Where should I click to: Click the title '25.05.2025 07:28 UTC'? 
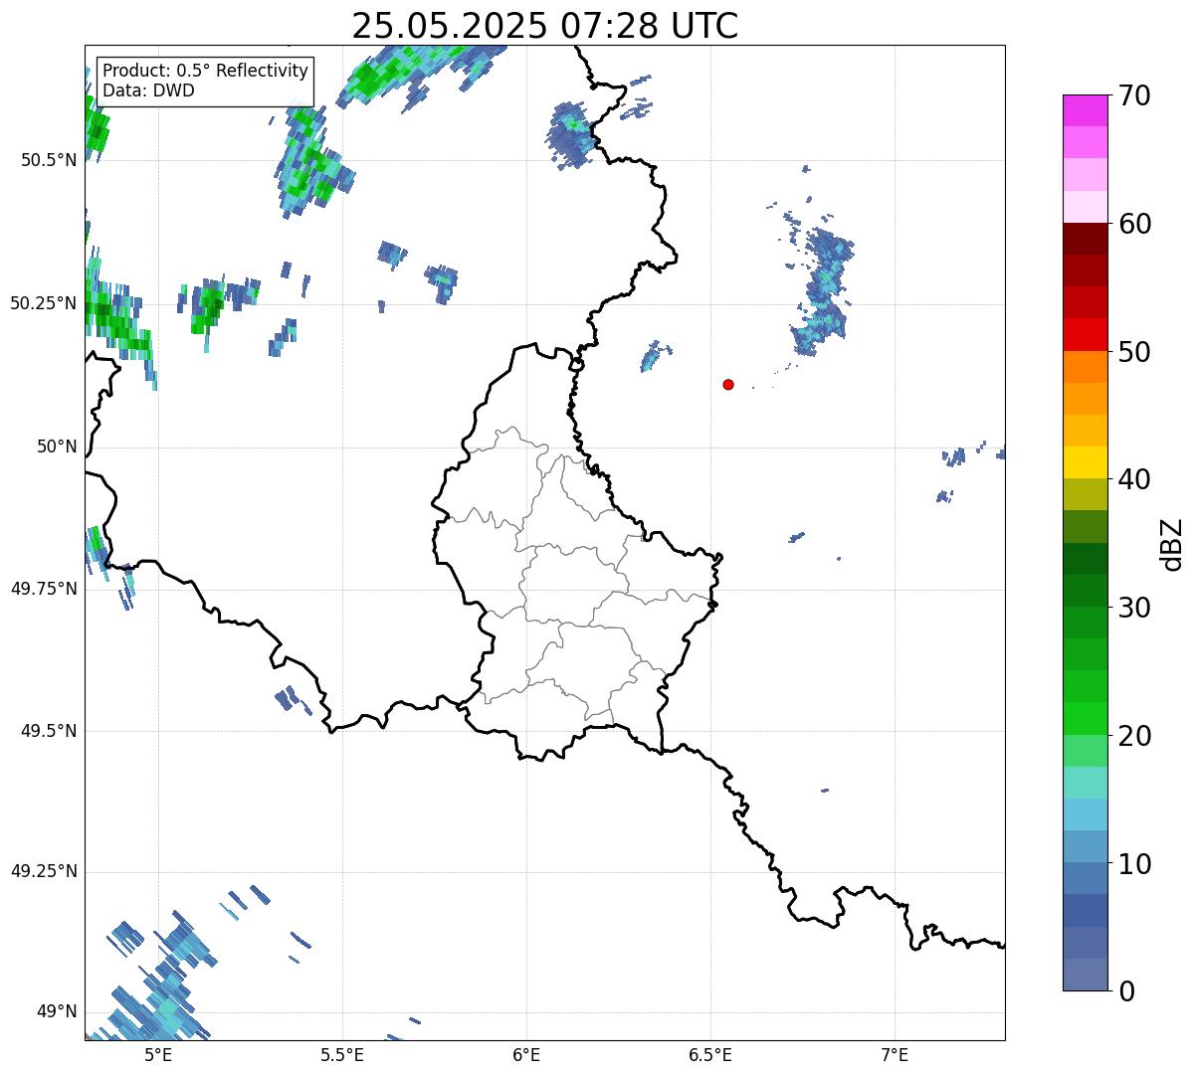coord(544,25)
